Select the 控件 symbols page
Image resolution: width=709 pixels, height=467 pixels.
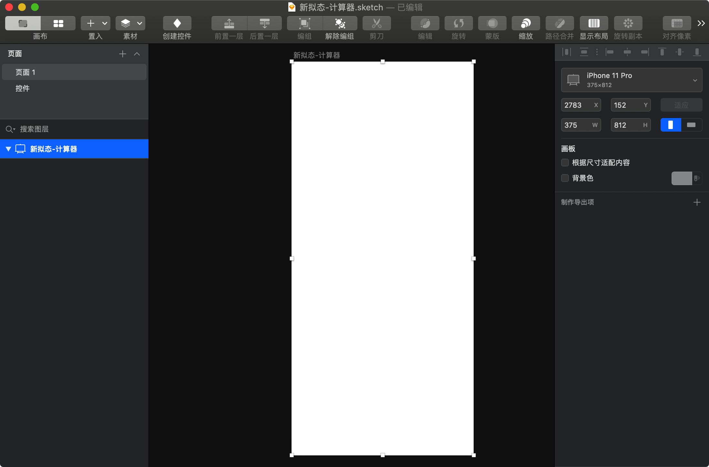[x=23, y=88]
